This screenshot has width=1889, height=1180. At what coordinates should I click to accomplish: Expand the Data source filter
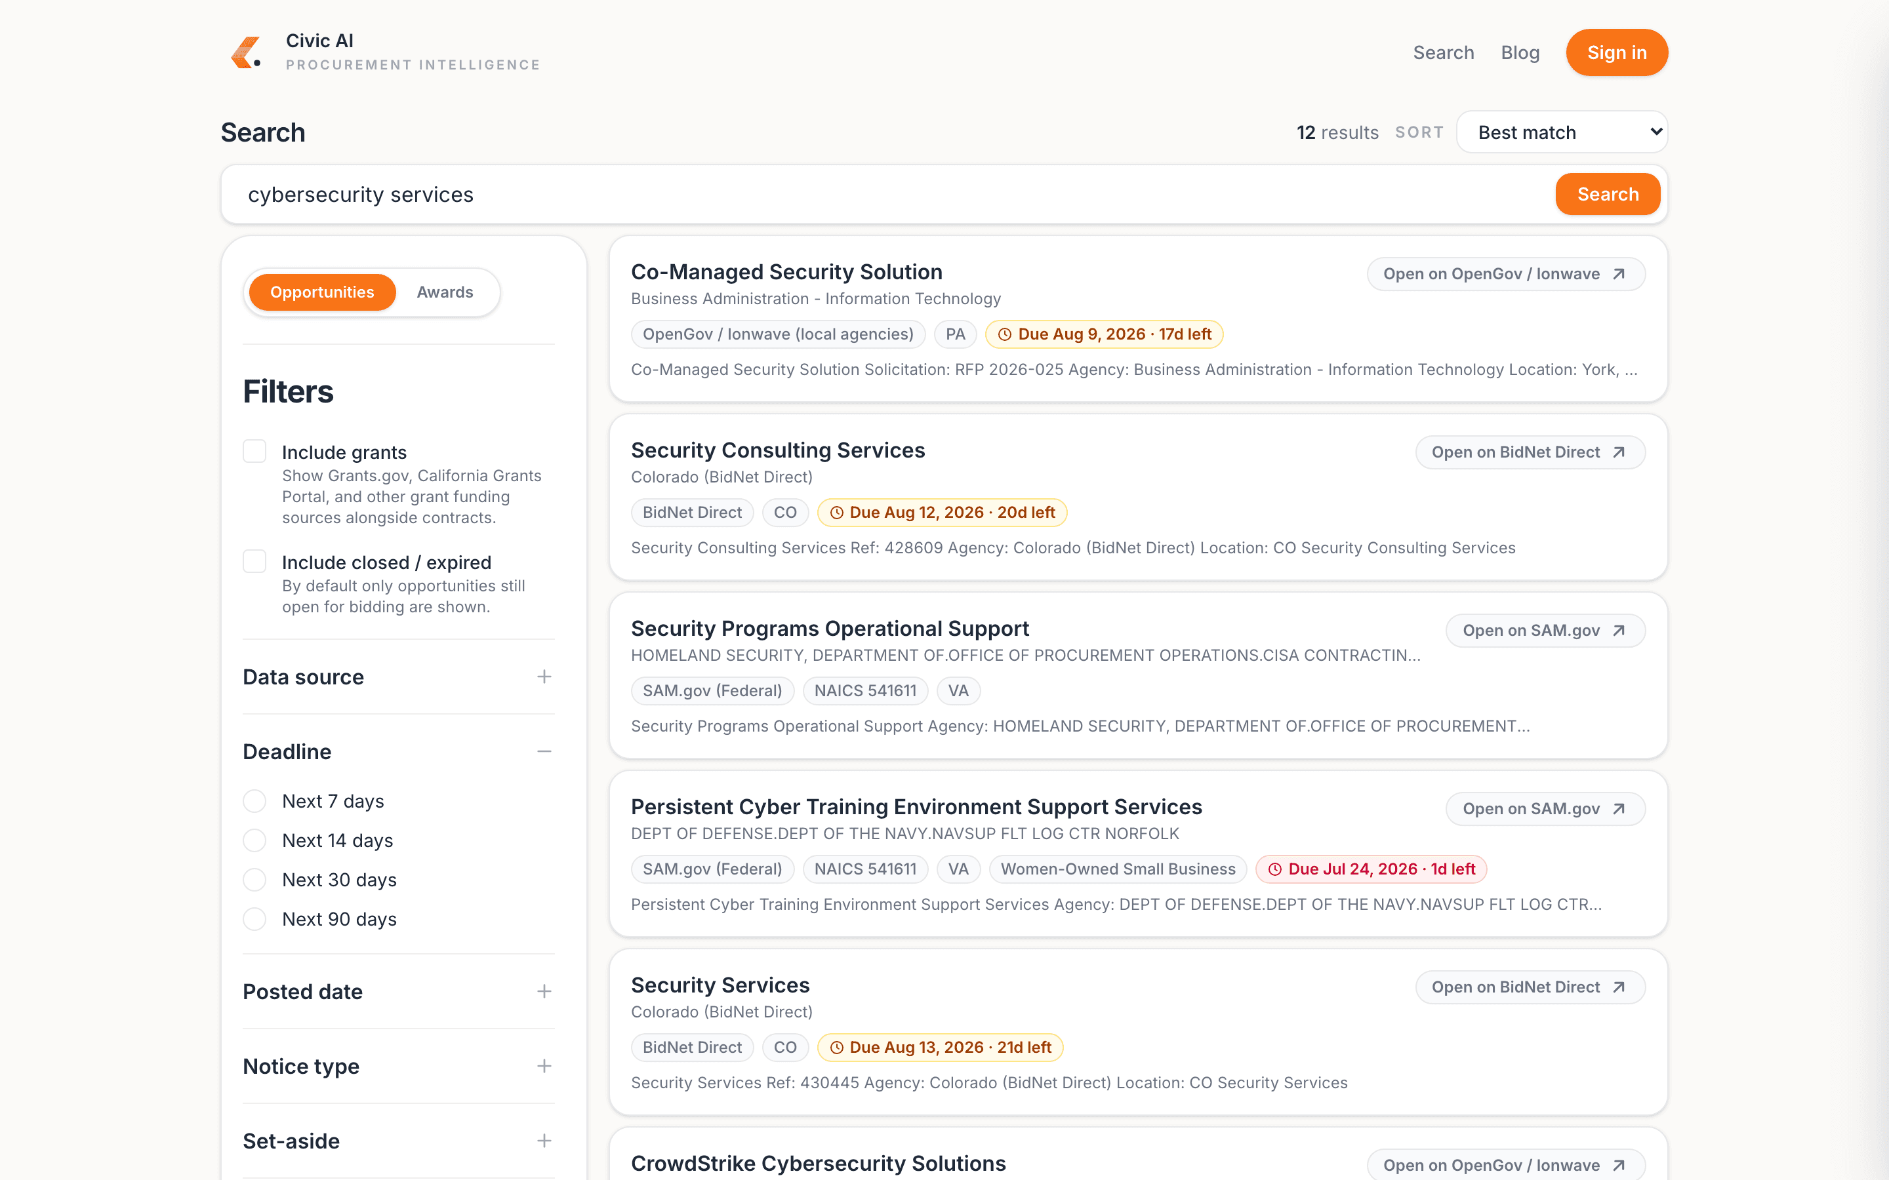pyautogui.click(x=398, y=677)
